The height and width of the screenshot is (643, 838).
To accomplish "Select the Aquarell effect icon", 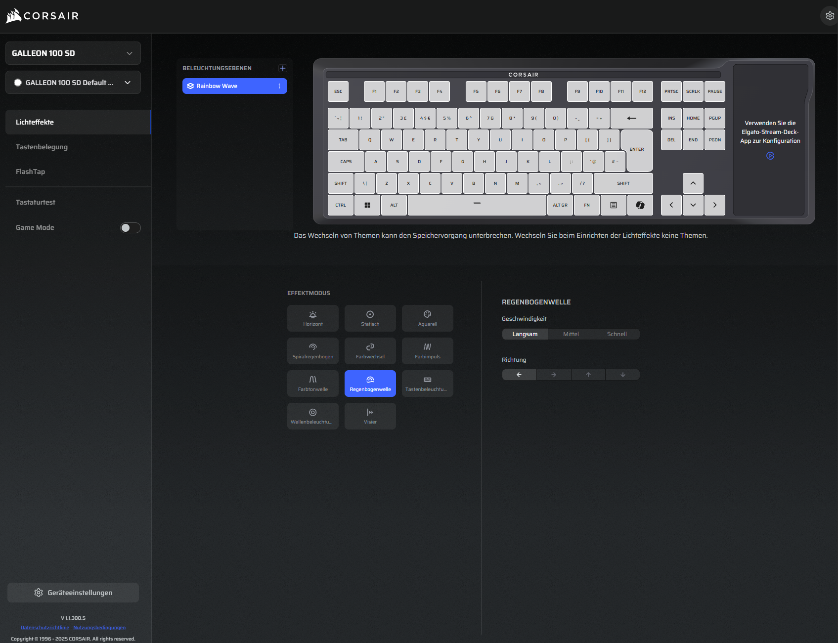I will pyautogui.click(x=427, y=315).
